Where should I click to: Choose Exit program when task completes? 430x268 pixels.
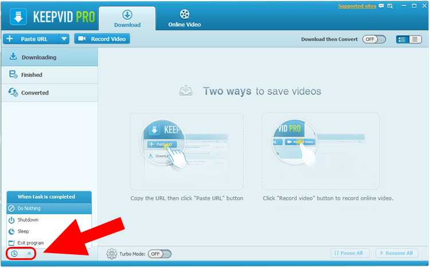[x=49, y=243]
